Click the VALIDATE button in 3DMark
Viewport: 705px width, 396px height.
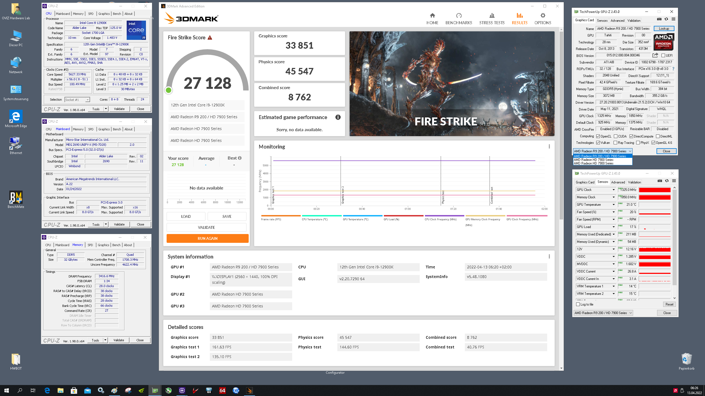pos(206,227)
